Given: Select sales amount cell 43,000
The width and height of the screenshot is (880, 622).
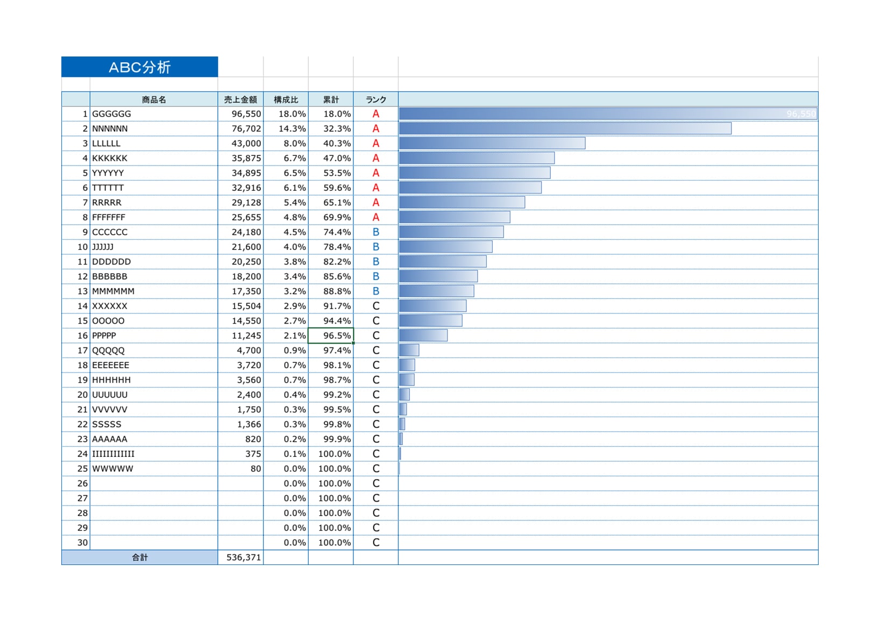Looking at the screenshot, I should (240, 144).
